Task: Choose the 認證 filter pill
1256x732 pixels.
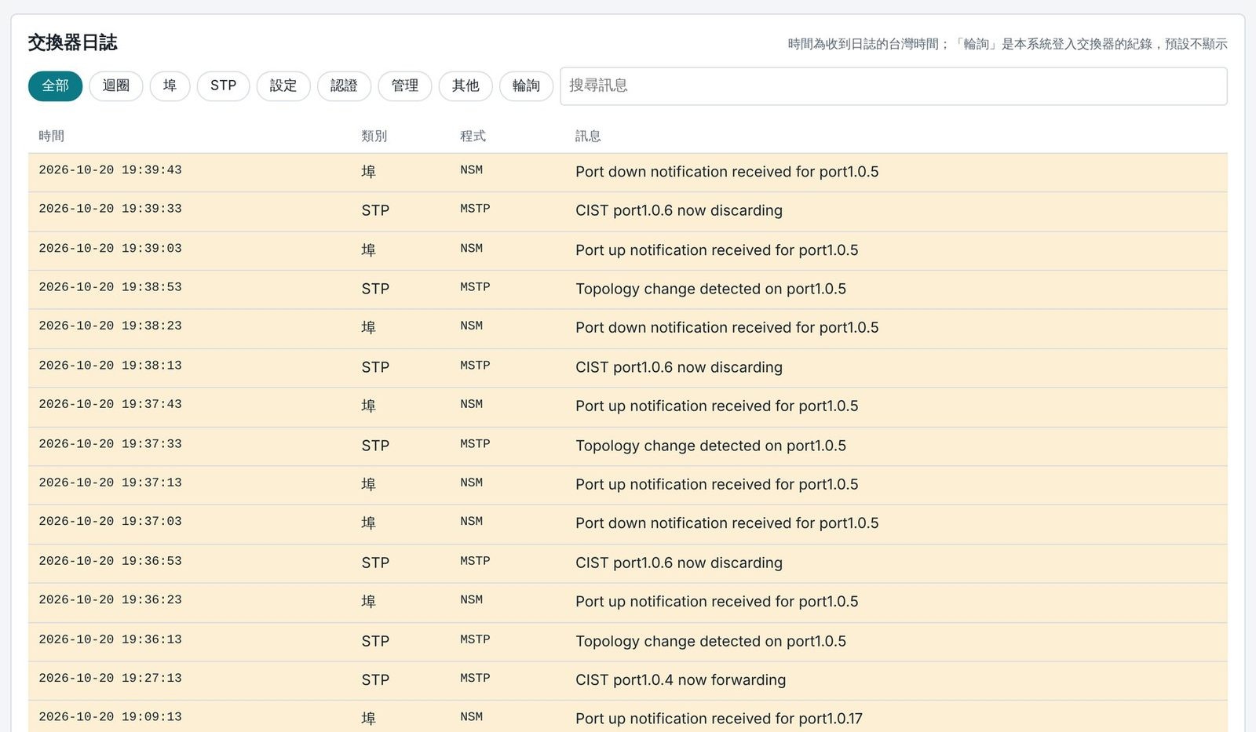Action: (344, 86)
